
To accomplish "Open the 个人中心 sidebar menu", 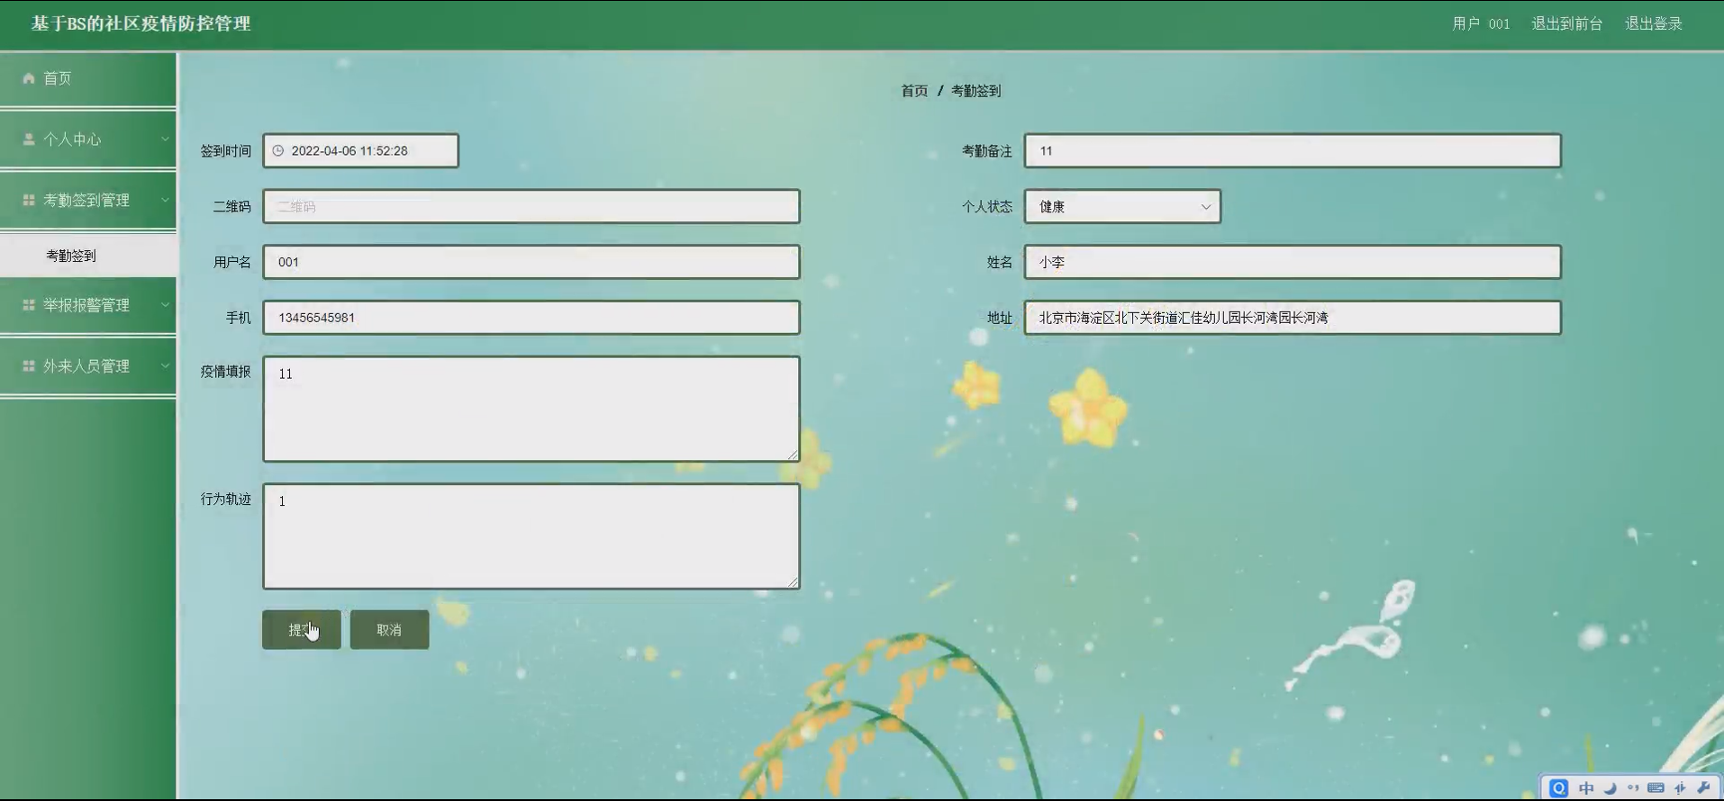I will point(88,139).
